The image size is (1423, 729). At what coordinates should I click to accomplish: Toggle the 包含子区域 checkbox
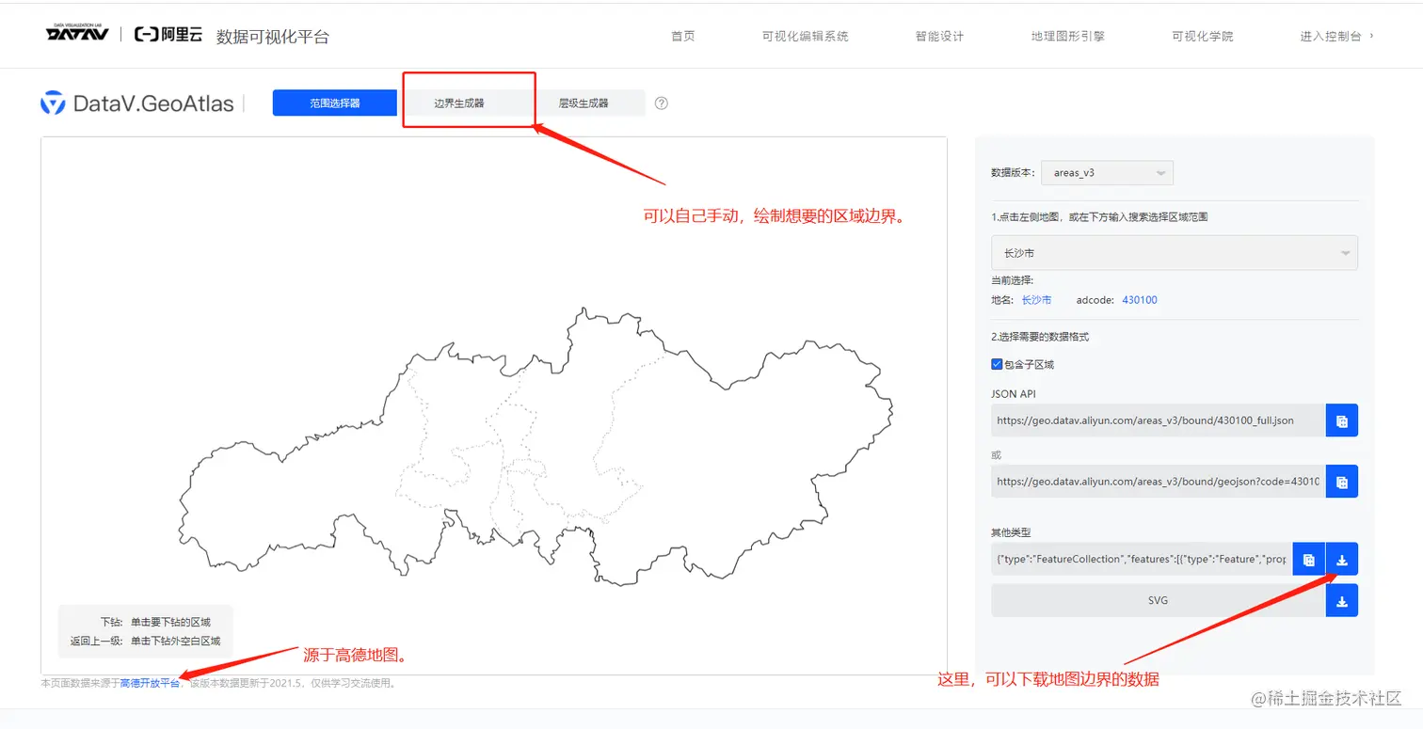tap(997, 364)
